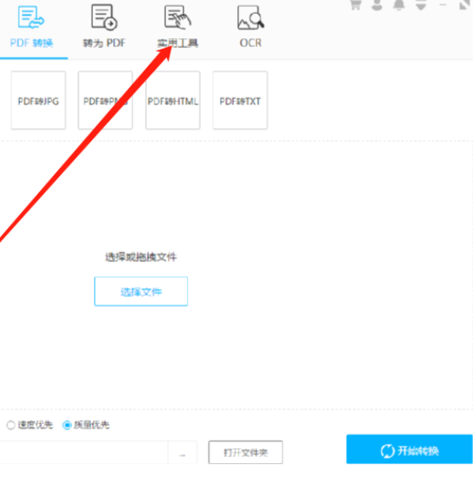
Task: Start conversion with 开始转换 button
Action: tap(410, 449)
